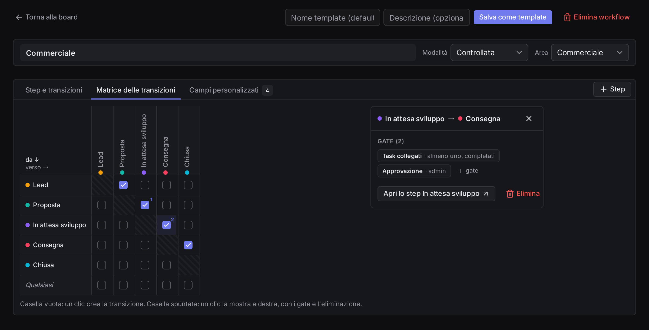Uncheck Consegna to Chiusa transition

point(188,245)
